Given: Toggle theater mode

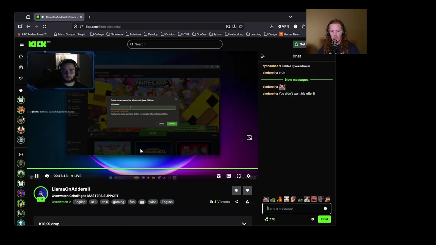Looking at the screenshot, I should tap(229, 176).
